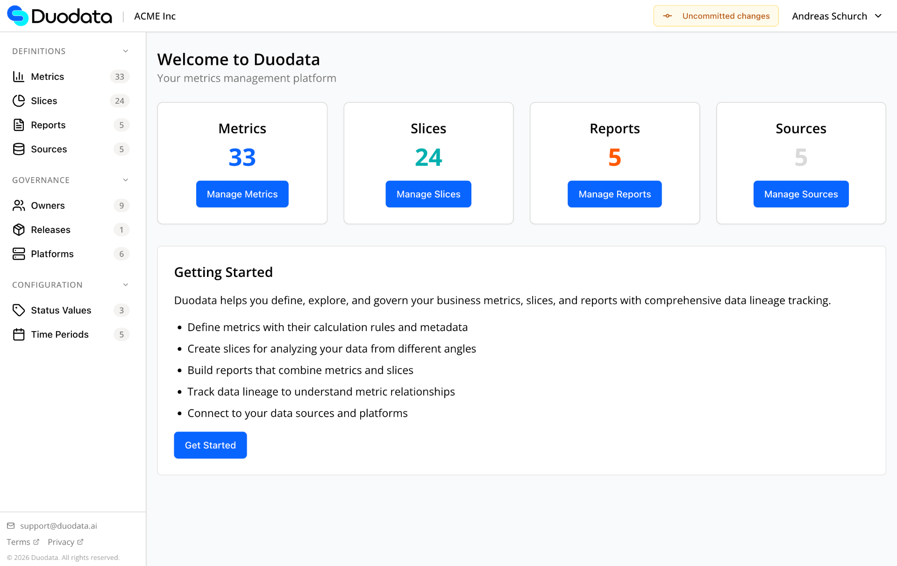Collapse the GOVERNANCE section

(125, 180)
